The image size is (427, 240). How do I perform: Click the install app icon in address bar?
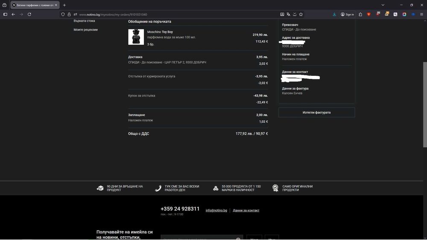coord(282,14)
